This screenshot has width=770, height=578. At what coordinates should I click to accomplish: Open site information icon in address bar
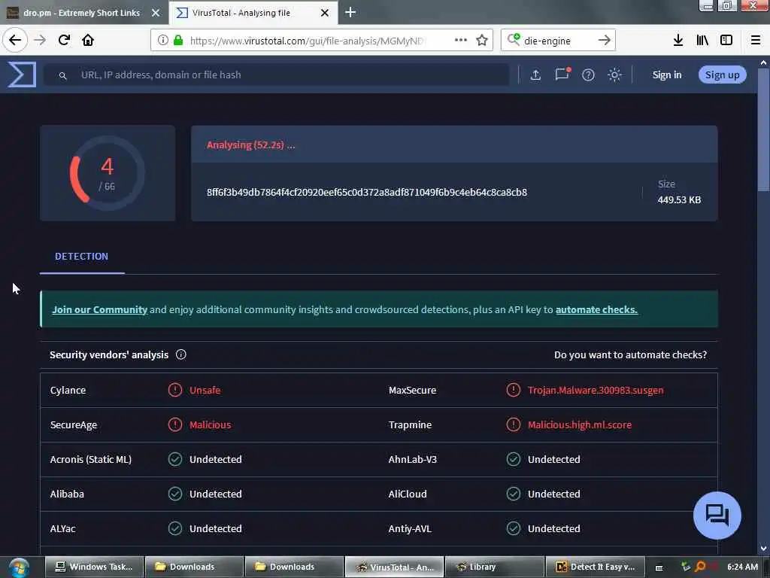pyautogui.click(x=162, y=41)
